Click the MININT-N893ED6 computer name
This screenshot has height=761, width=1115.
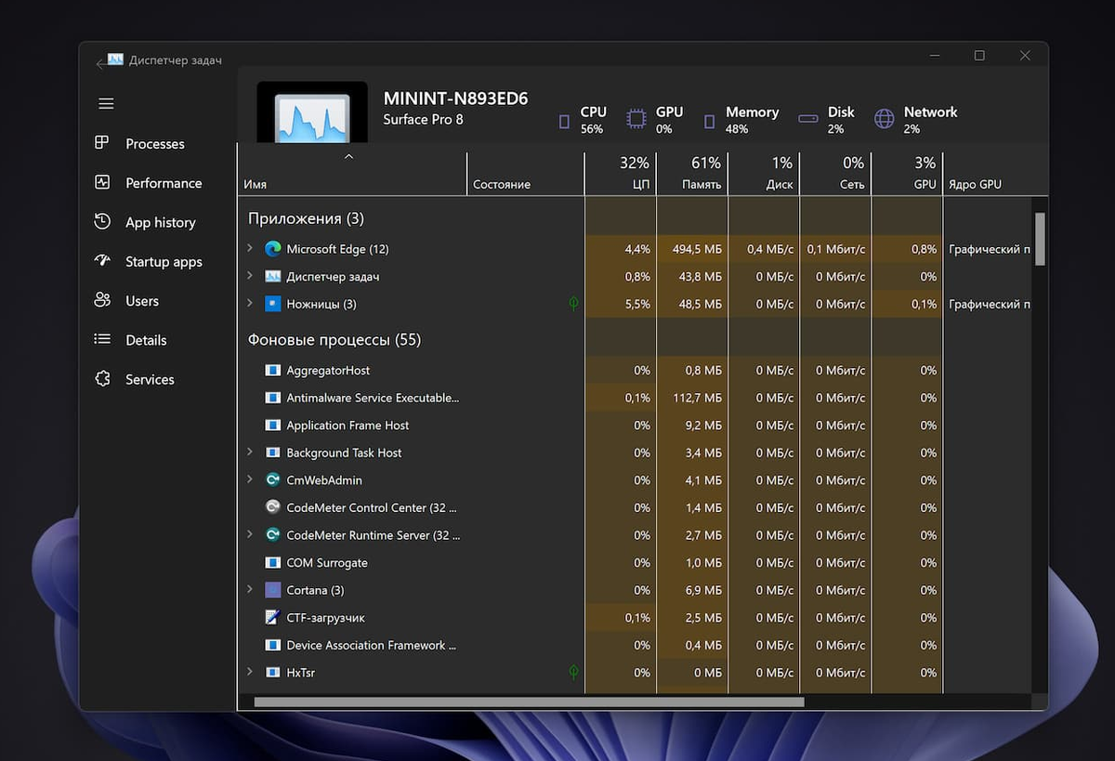pyautogui.click(x=455, y=98)
